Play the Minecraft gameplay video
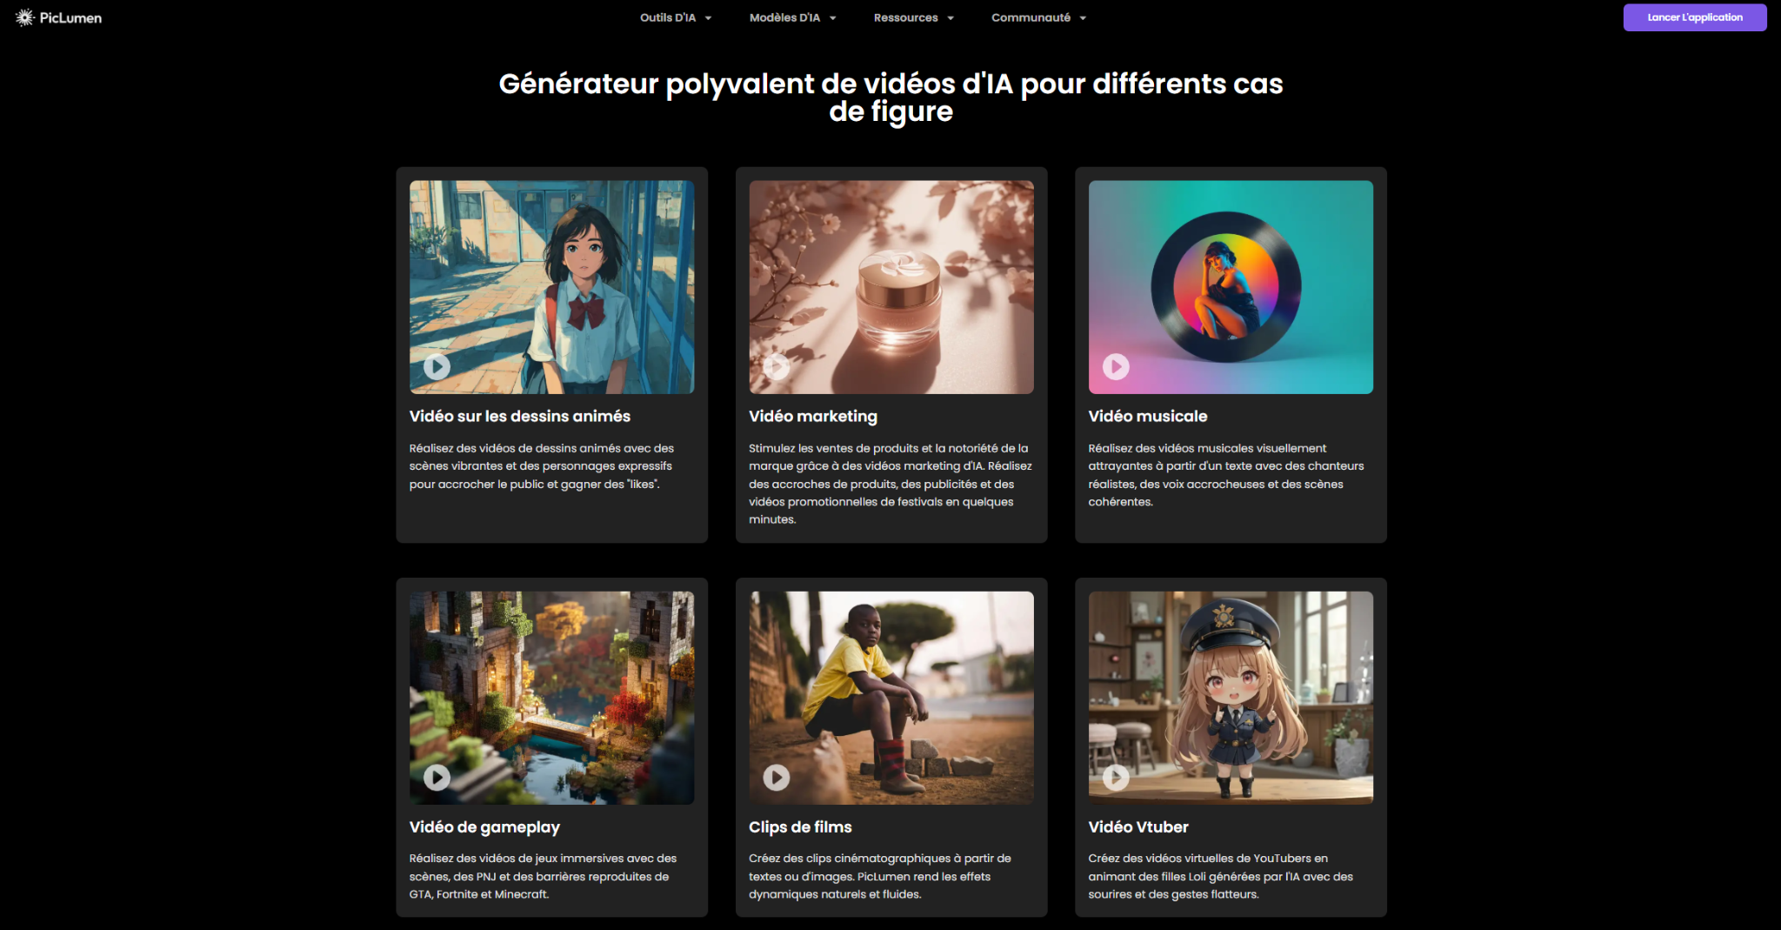 click(x=437, y=777)
